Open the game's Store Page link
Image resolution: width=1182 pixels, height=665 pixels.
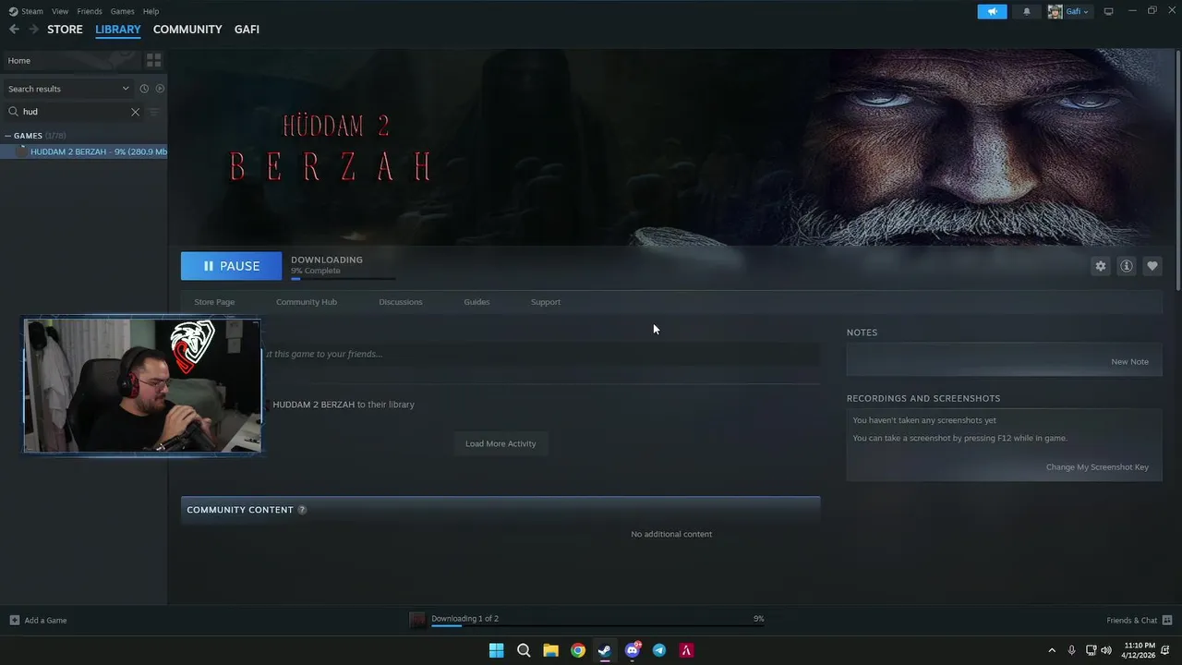point(214,302)
